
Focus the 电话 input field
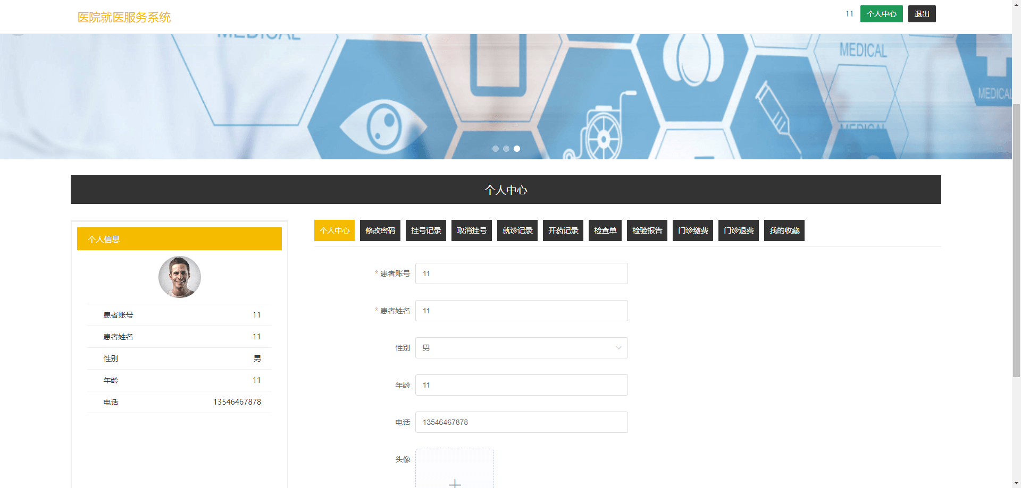522,422
